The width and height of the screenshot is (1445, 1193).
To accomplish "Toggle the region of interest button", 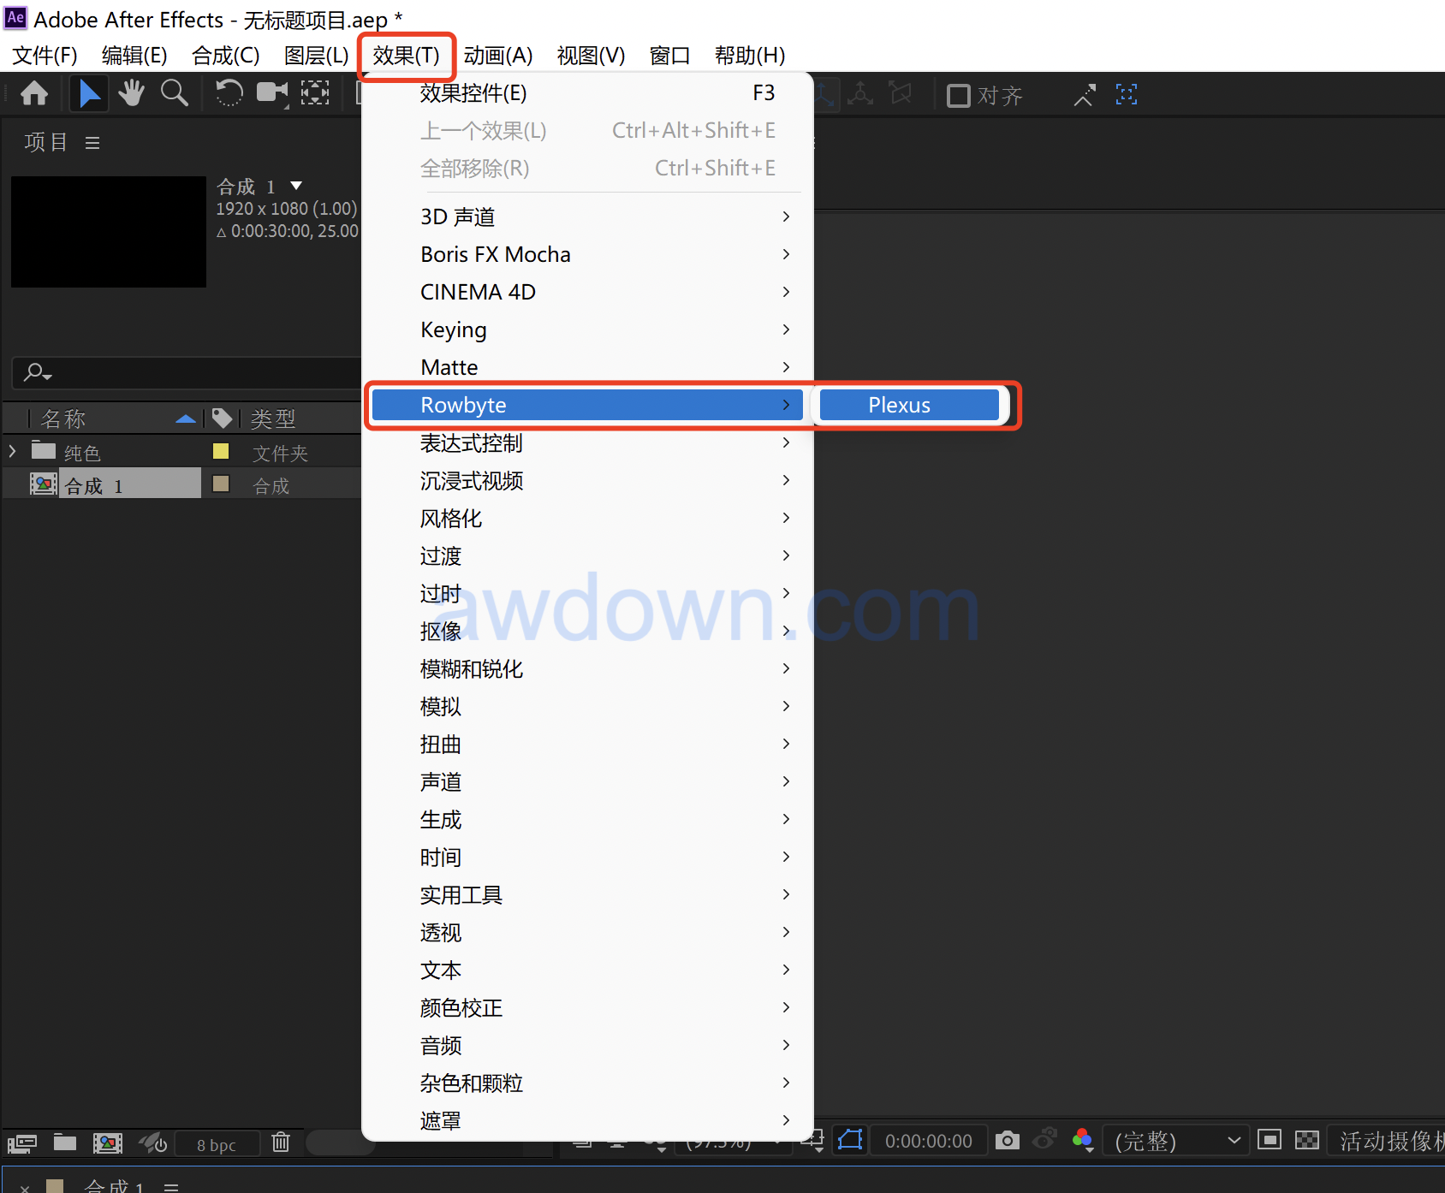I will pos(1270,1140).
